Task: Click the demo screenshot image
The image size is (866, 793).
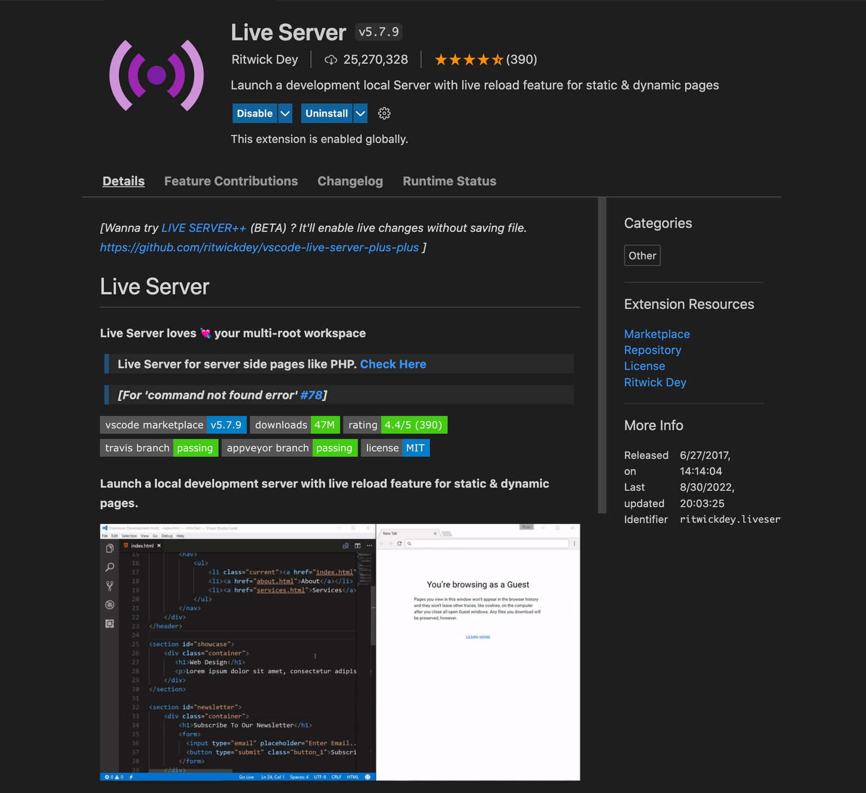Action: (x=340, y=652)
